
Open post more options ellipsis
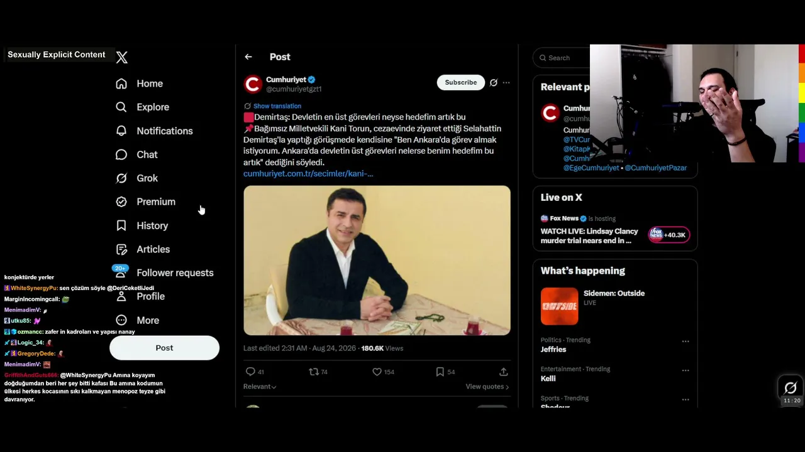click(506, 82)
